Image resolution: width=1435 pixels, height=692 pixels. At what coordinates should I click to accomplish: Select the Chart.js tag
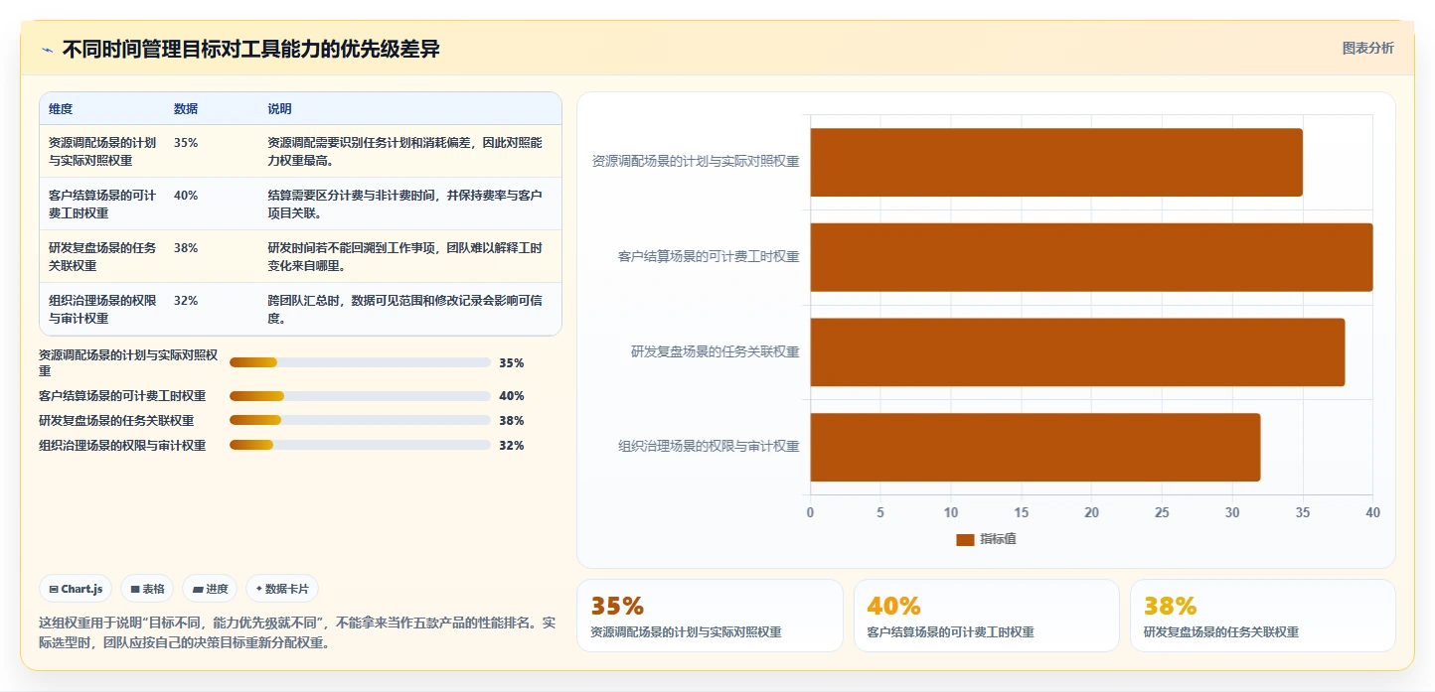(77, 589)
